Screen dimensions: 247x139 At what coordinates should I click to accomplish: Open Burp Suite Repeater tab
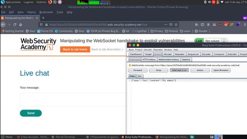(x=179, y=54)
